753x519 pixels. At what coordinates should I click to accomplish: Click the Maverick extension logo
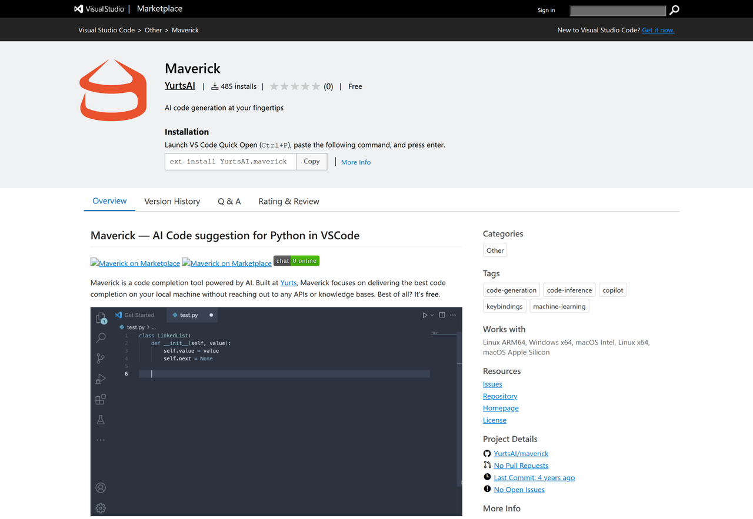pos(113,90)
